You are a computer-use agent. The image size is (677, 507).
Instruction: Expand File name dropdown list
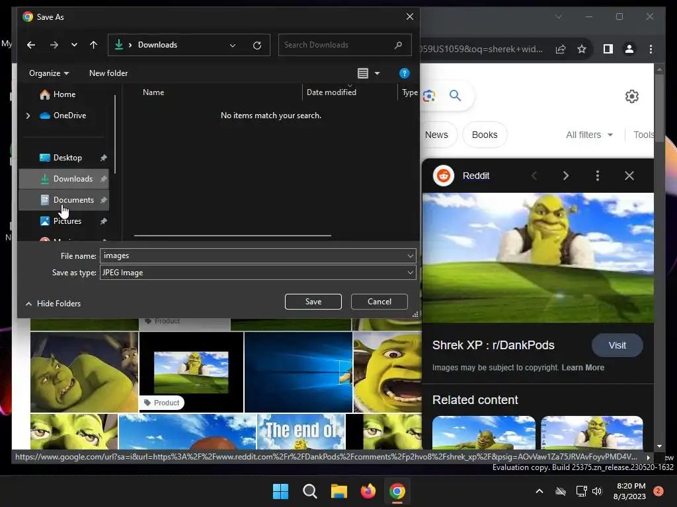(x=410, y=255)
